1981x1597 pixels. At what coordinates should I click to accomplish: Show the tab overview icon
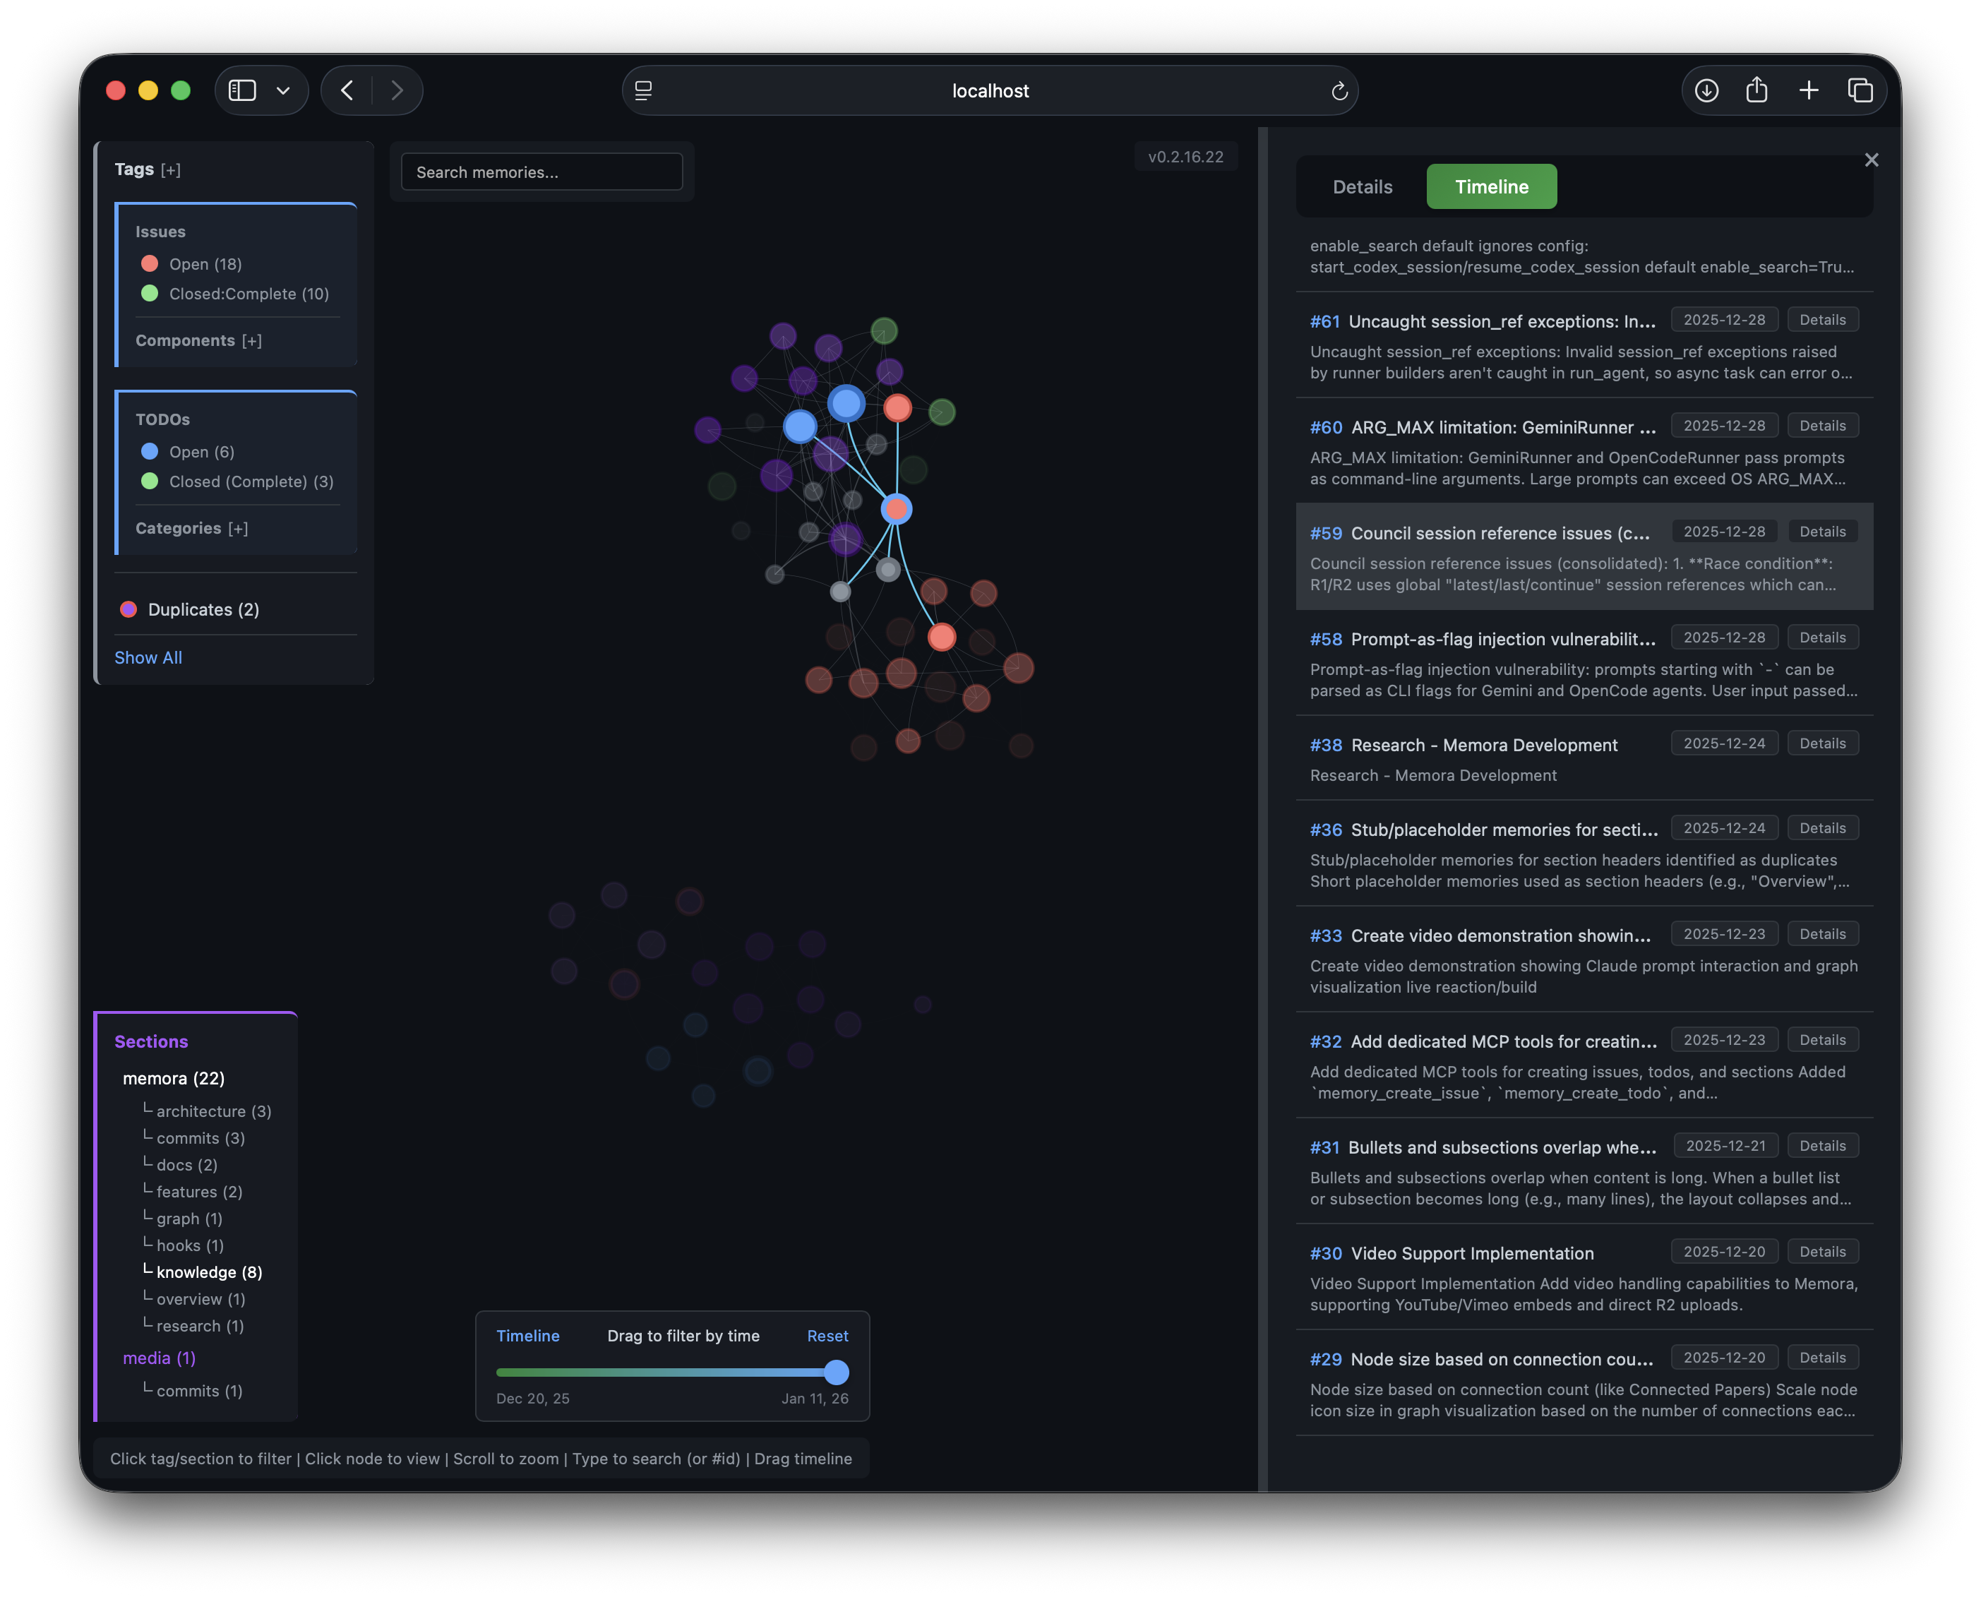1860,90
